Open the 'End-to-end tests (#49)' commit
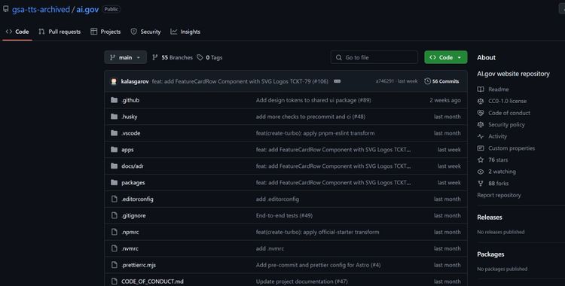The height and width of the screenshot is (286, 565). [x=284, y=216]
